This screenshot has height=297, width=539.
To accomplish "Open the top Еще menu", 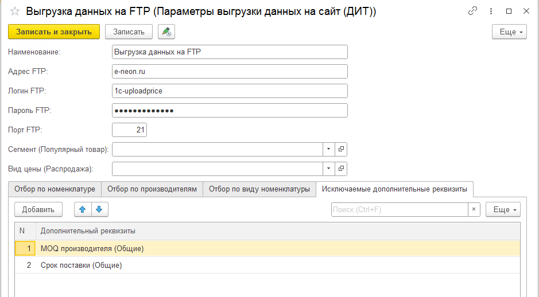I will (x=509, y=32).
